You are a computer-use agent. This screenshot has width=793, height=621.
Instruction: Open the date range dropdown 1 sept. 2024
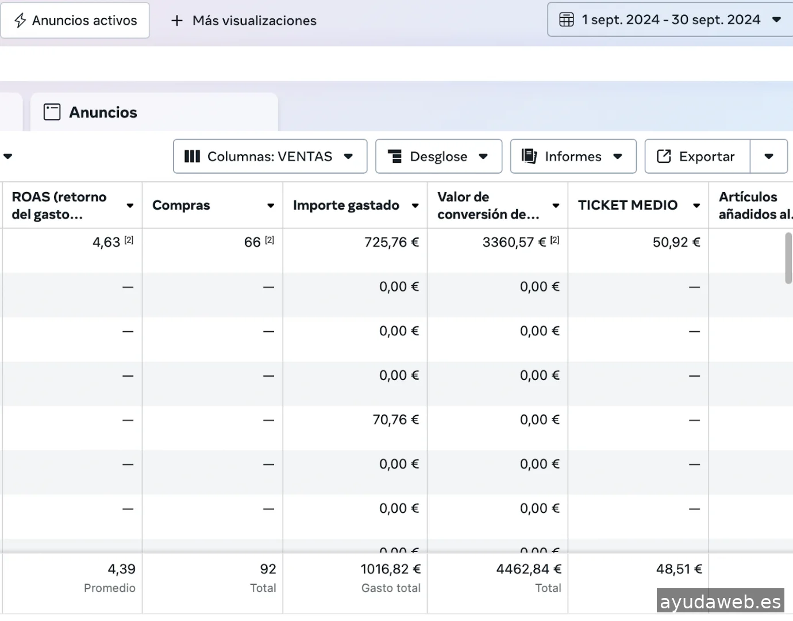(x=670, y=20)
